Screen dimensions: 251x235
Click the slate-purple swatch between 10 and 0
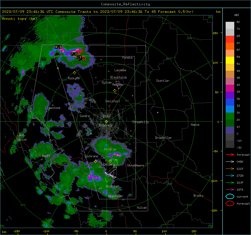[230, 130]
